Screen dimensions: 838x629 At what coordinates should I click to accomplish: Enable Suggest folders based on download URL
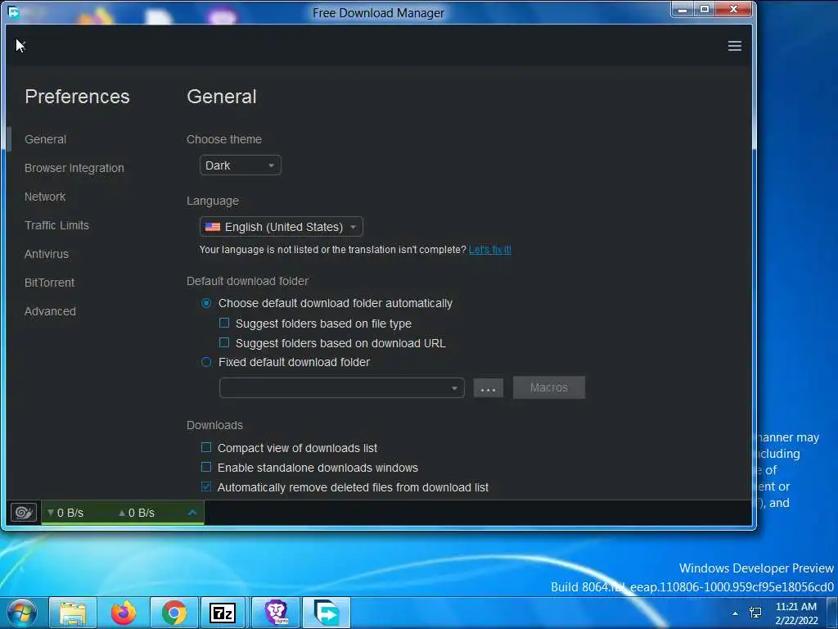(x=224, y=342)
